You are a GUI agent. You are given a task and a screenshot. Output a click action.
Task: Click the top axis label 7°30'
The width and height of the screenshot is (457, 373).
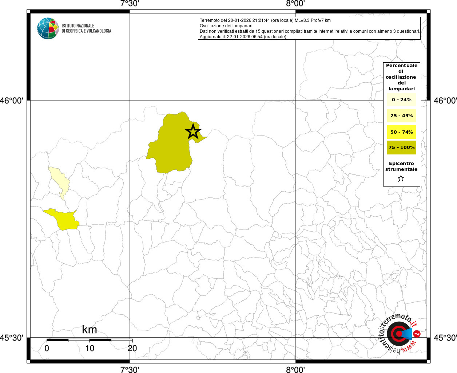(130, 4)
